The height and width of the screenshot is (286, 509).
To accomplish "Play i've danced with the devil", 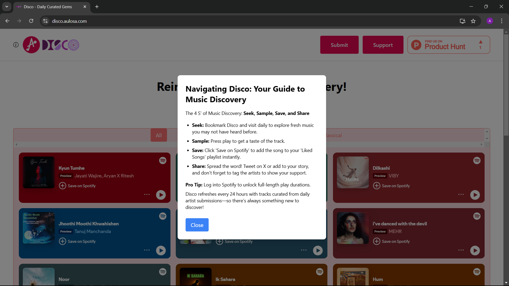I will (x=475, y=251).
